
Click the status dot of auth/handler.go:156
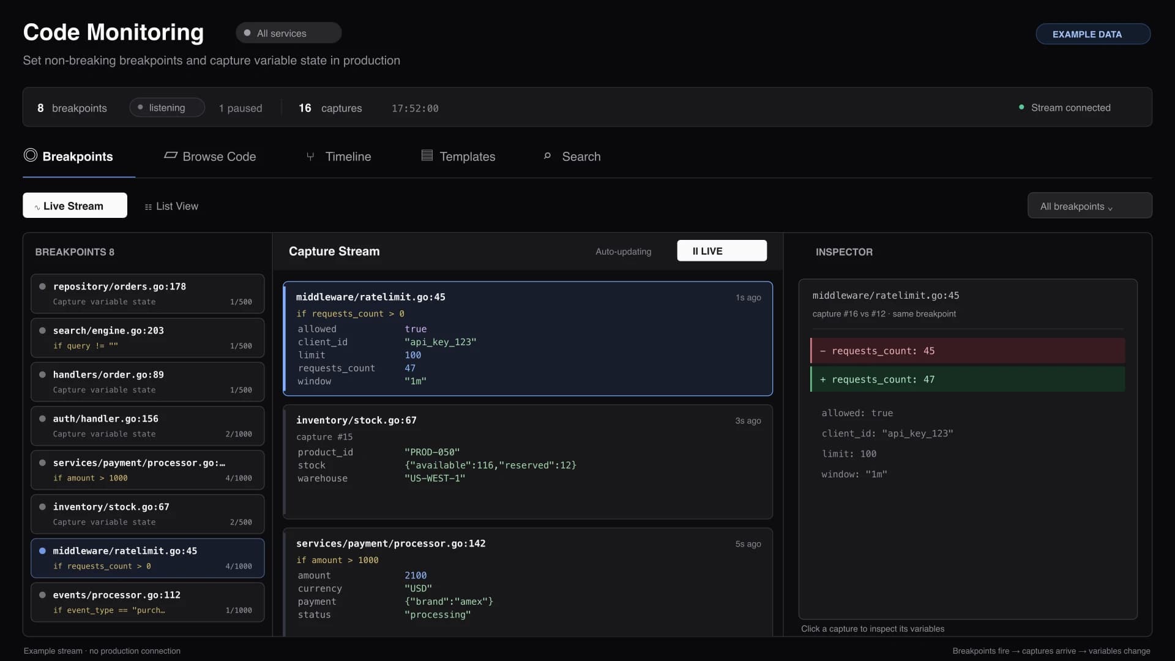click(42, 419)
